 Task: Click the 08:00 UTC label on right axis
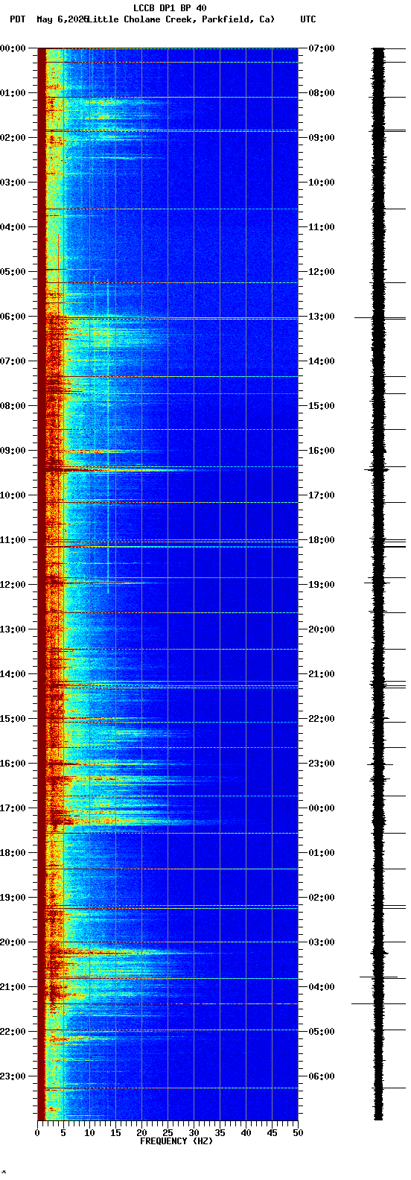pos(322,93)
